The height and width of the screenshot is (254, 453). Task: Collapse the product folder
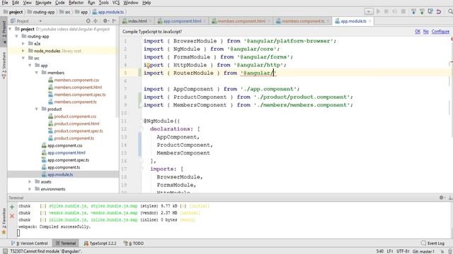click(x=37, y=109)
